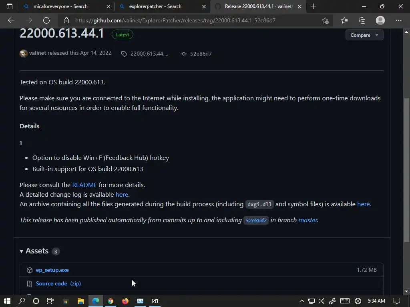Open the master branch link
The width and height of the screenshot is (410, 307).
pos(308,220)
